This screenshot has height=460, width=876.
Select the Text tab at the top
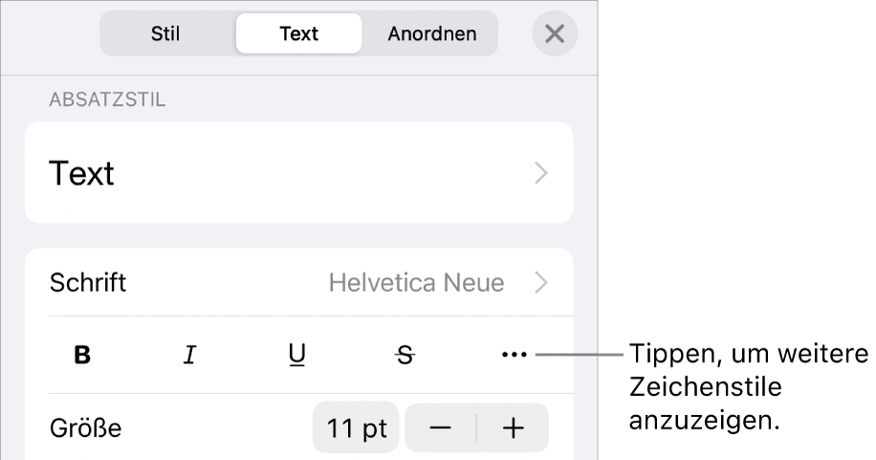point(298,34)
